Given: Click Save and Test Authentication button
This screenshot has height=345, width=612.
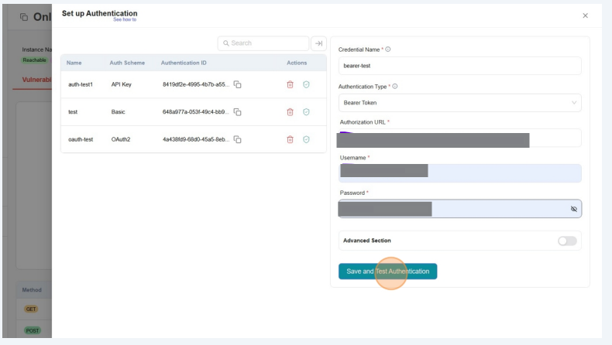Looking at the screenshot, I should pyautogui.click(x=387, y=272).
